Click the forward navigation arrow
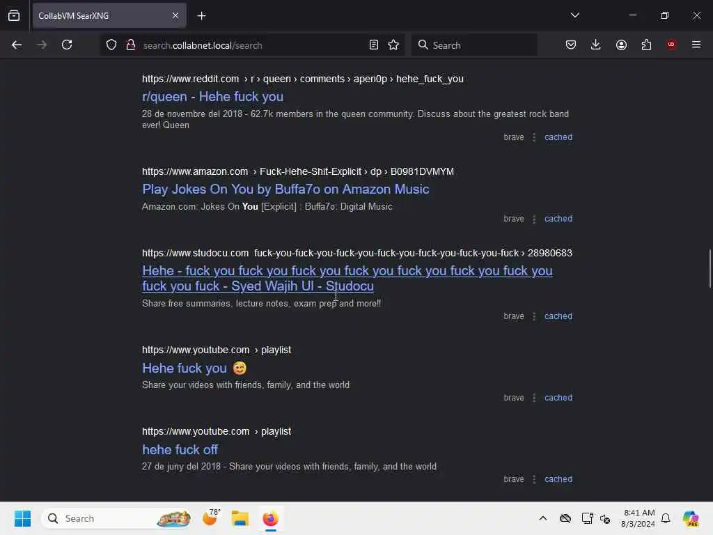 [41, 45]
